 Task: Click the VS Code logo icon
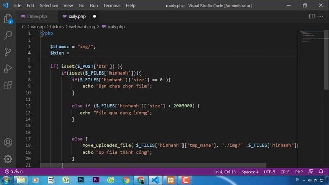coord(6,5)
